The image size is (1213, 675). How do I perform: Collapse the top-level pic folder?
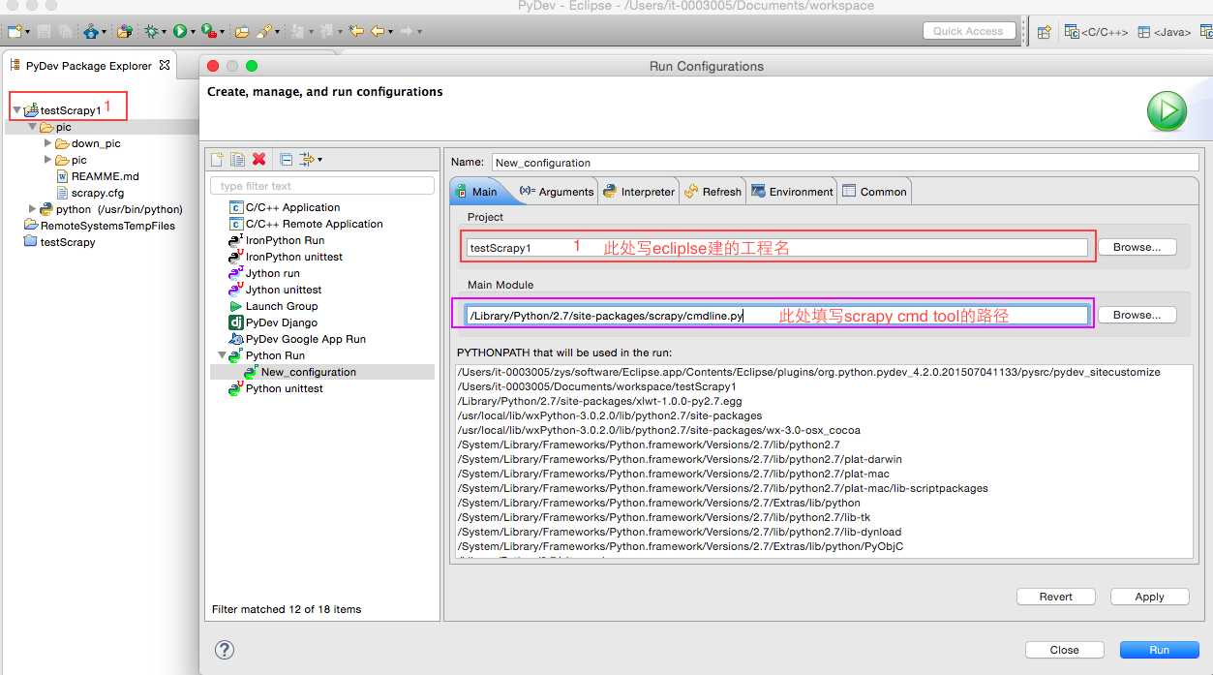(x=32, y=127)
